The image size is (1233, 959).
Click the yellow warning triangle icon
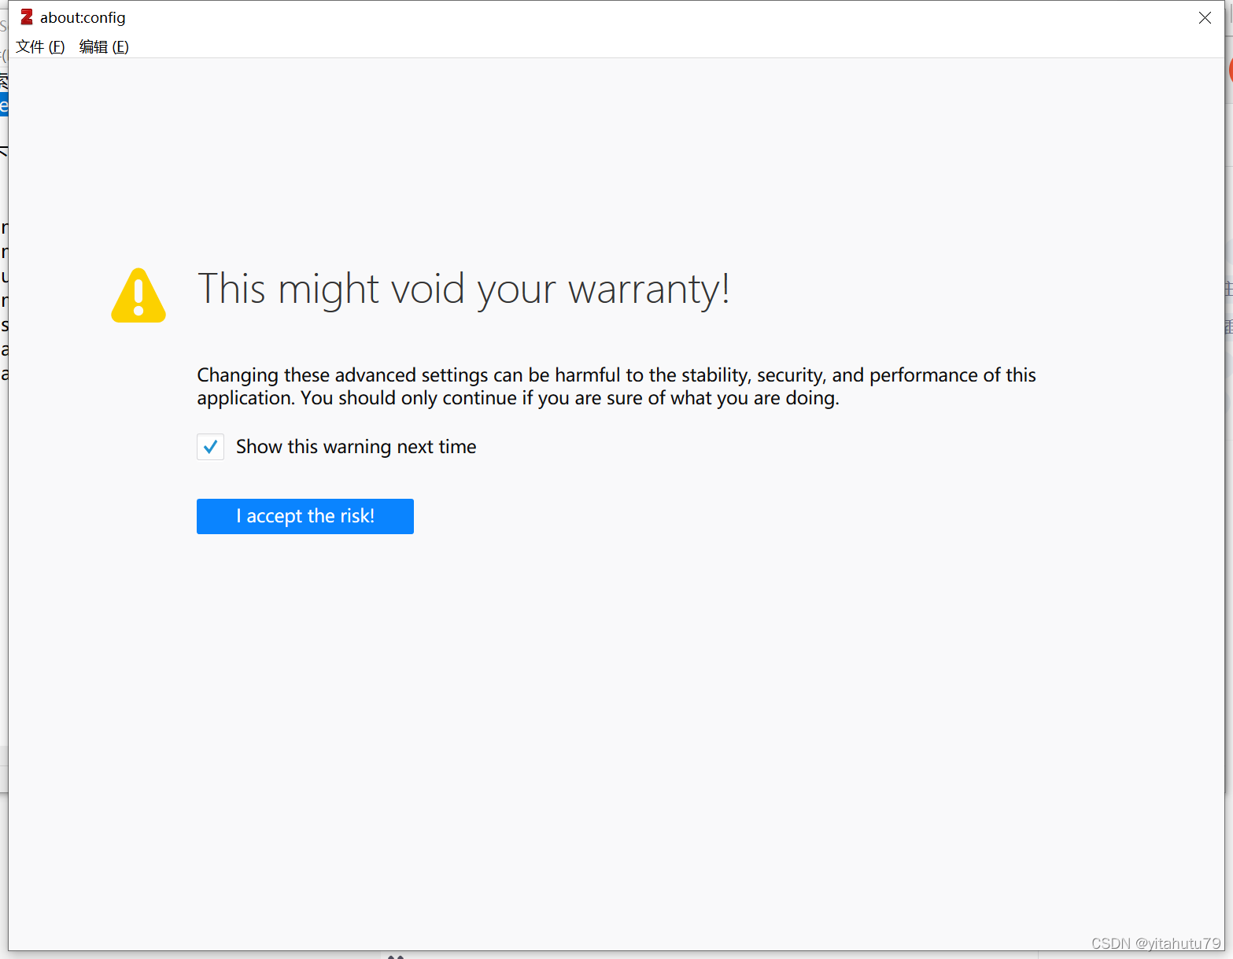[138, 295]
